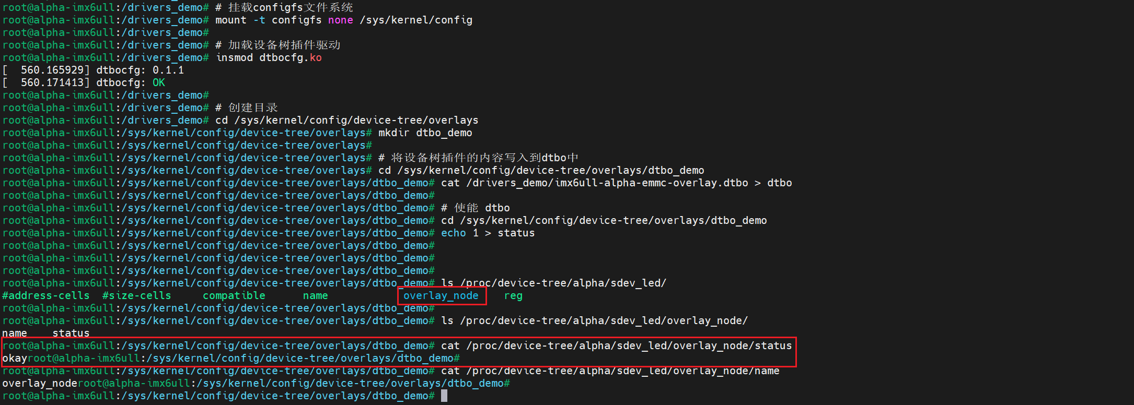The width and height of the screenshot is (1134, 405).
Task: Click the 'insmod dtbocfg.ko' command
Action: [269, 58]
